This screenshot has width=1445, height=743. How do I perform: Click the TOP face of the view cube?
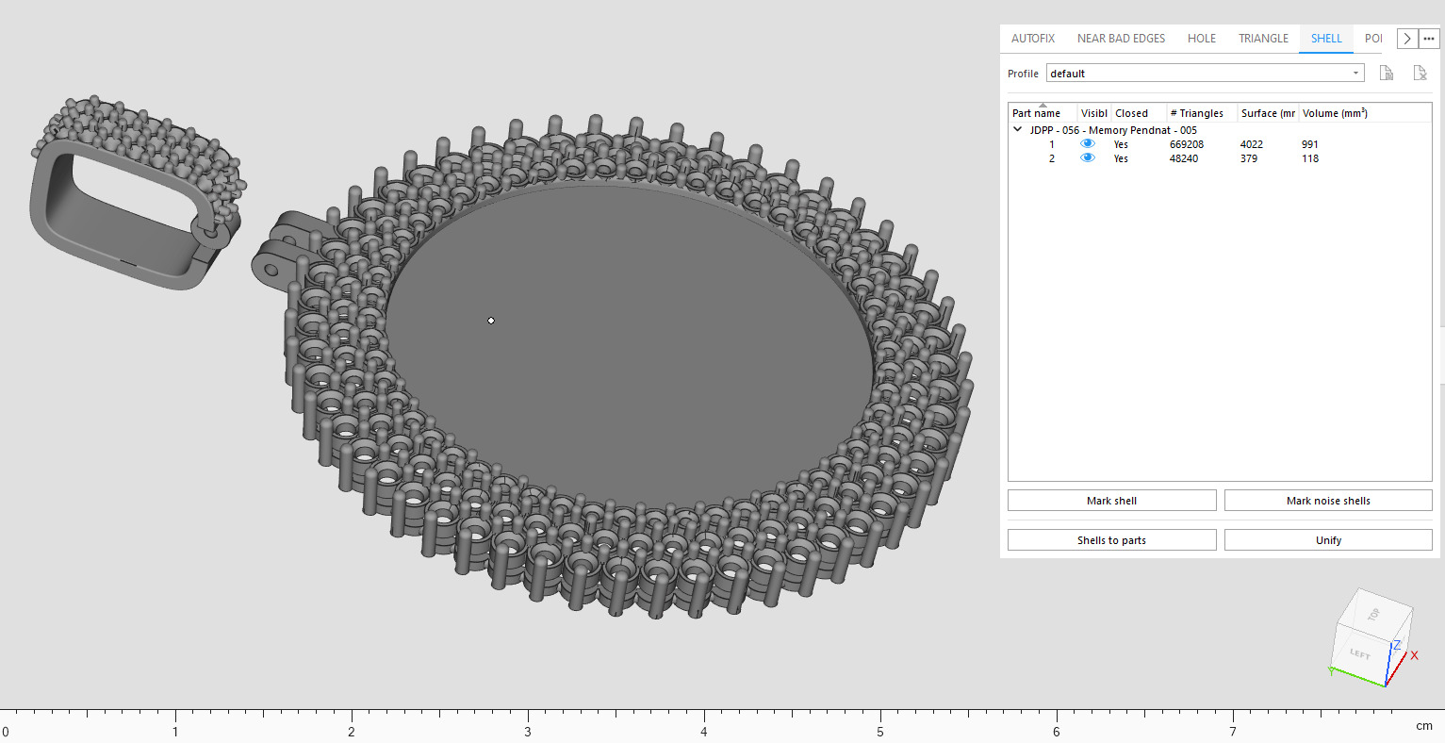pyautogui.click(x=1373, y=614)
